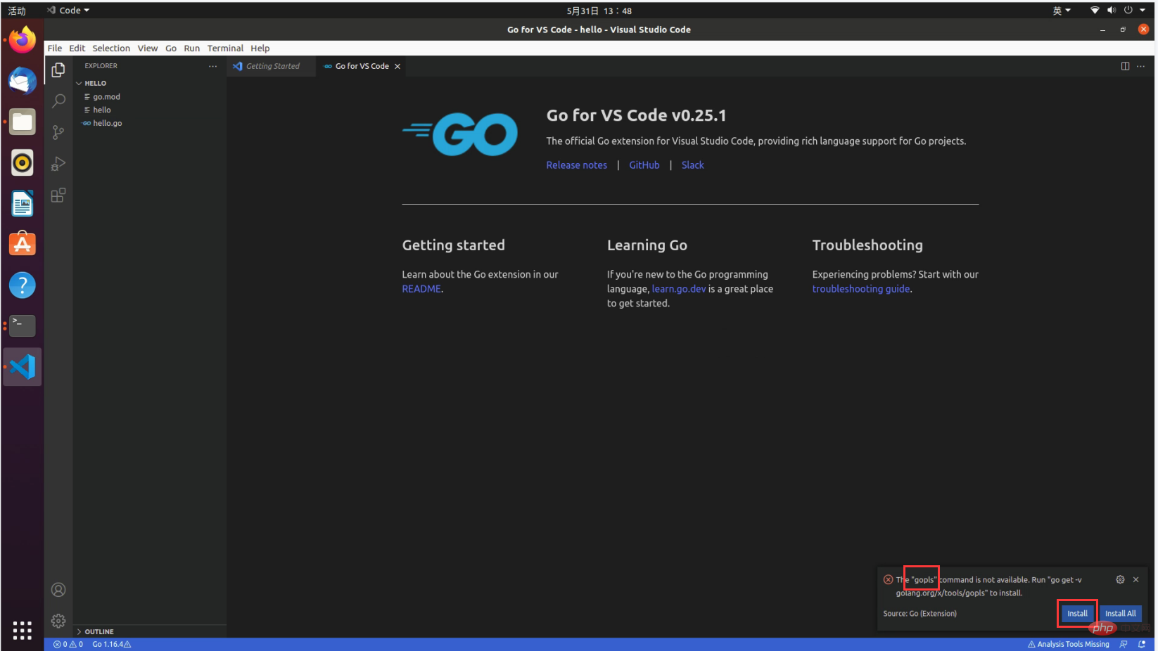Open notification settings gear
This screenshot has height=651, width=1158.
pyautogui.click(x=1120, y=579)
